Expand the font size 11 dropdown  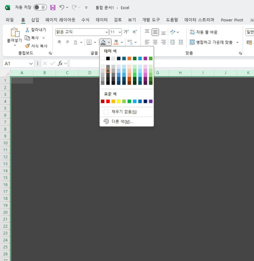(120, 32)
